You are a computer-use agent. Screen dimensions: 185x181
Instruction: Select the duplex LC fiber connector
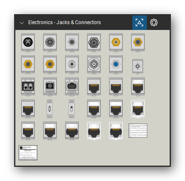28,87
